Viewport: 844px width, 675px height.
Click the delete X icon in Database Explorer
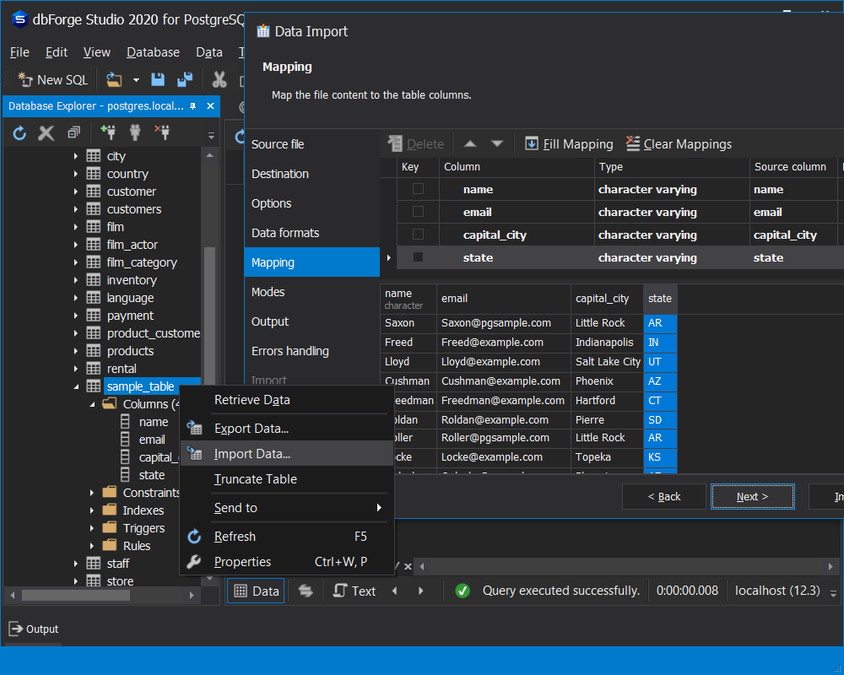point(46,132)
